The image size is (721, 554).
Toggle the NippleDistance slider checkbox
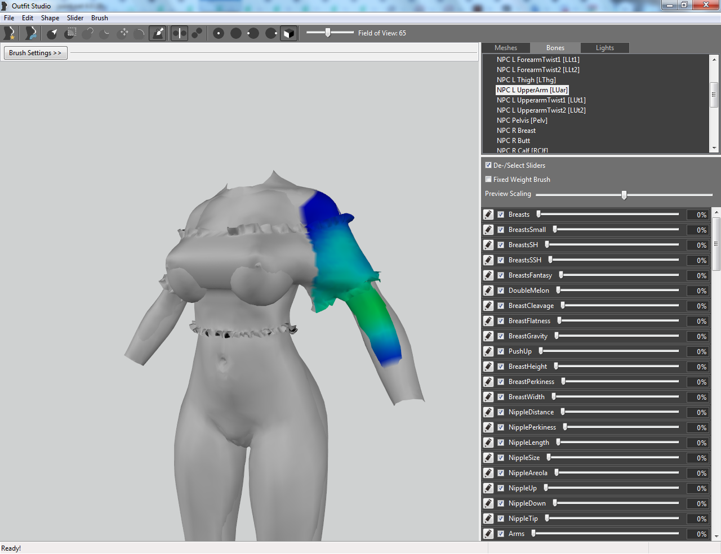[x=501, y=412]
